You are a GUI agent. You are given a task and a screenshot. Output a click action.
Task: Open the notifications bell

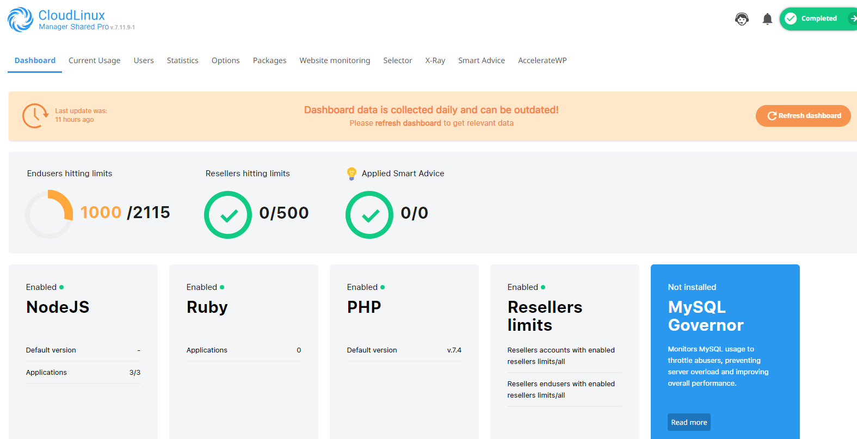767,19
